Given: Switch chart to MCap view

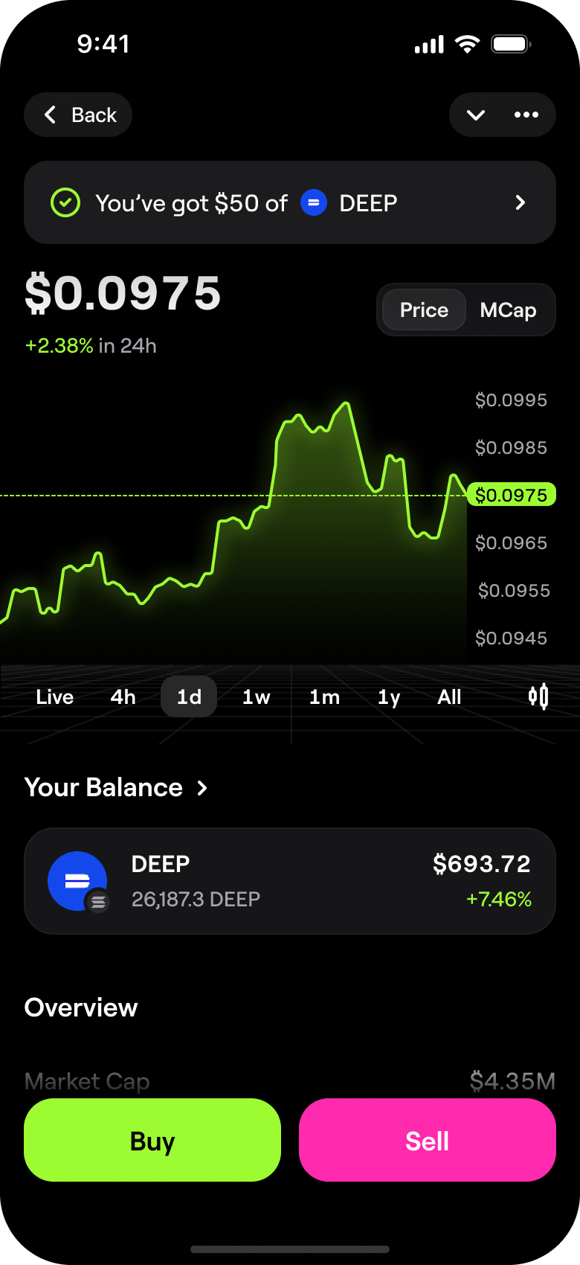Looking at the screenshot, I should tap(508, 310).
